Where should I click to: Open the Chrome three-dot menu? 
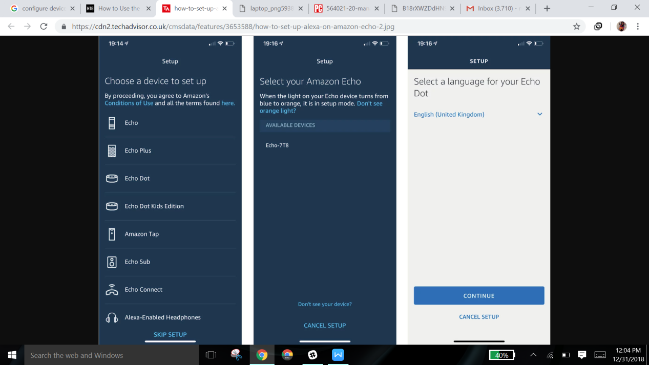tap(638, 27)
